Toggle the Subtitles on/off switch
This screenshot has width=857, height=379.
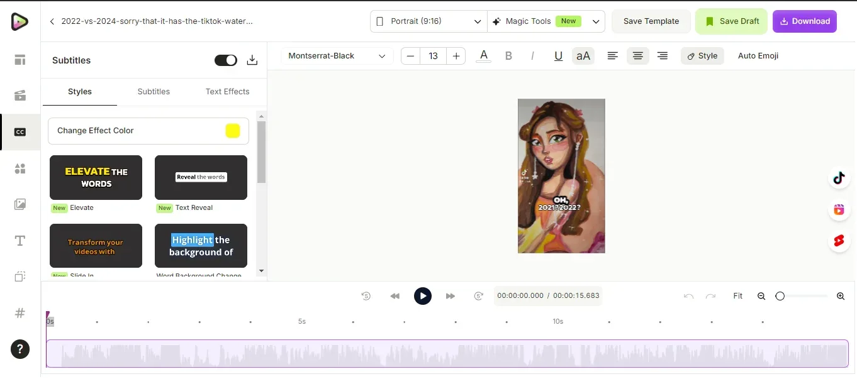(226, 60)
